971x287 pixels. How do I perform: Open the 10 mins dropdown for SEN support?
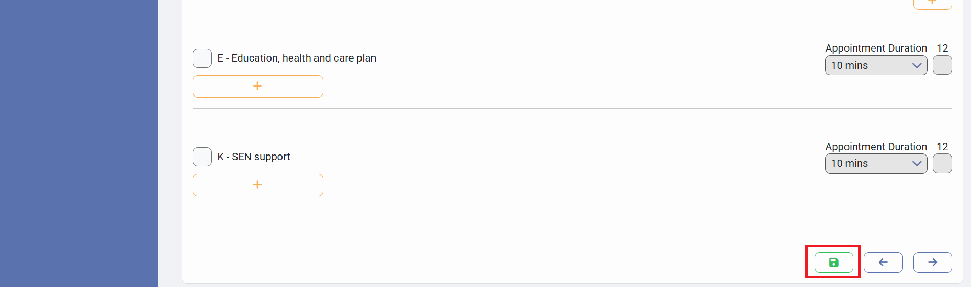click(868, 164)
